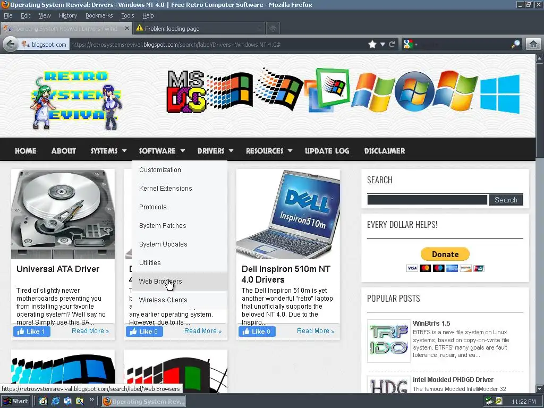This screenshot has height=408, width=544.
Task: Select Utilities from Software menu
Action: [180, 262]
